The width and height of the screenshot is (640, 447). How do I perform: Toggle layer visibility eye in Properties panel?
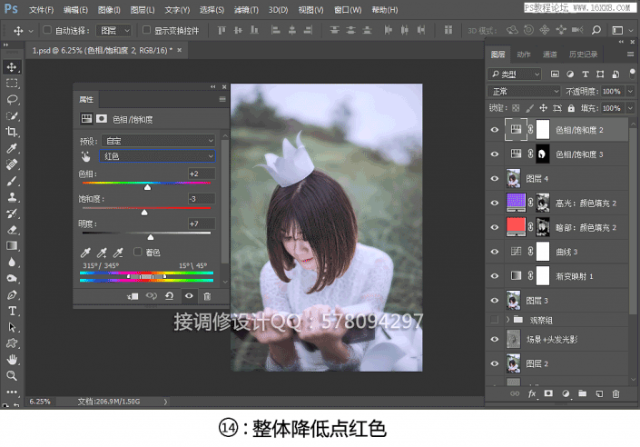[189, 296]
